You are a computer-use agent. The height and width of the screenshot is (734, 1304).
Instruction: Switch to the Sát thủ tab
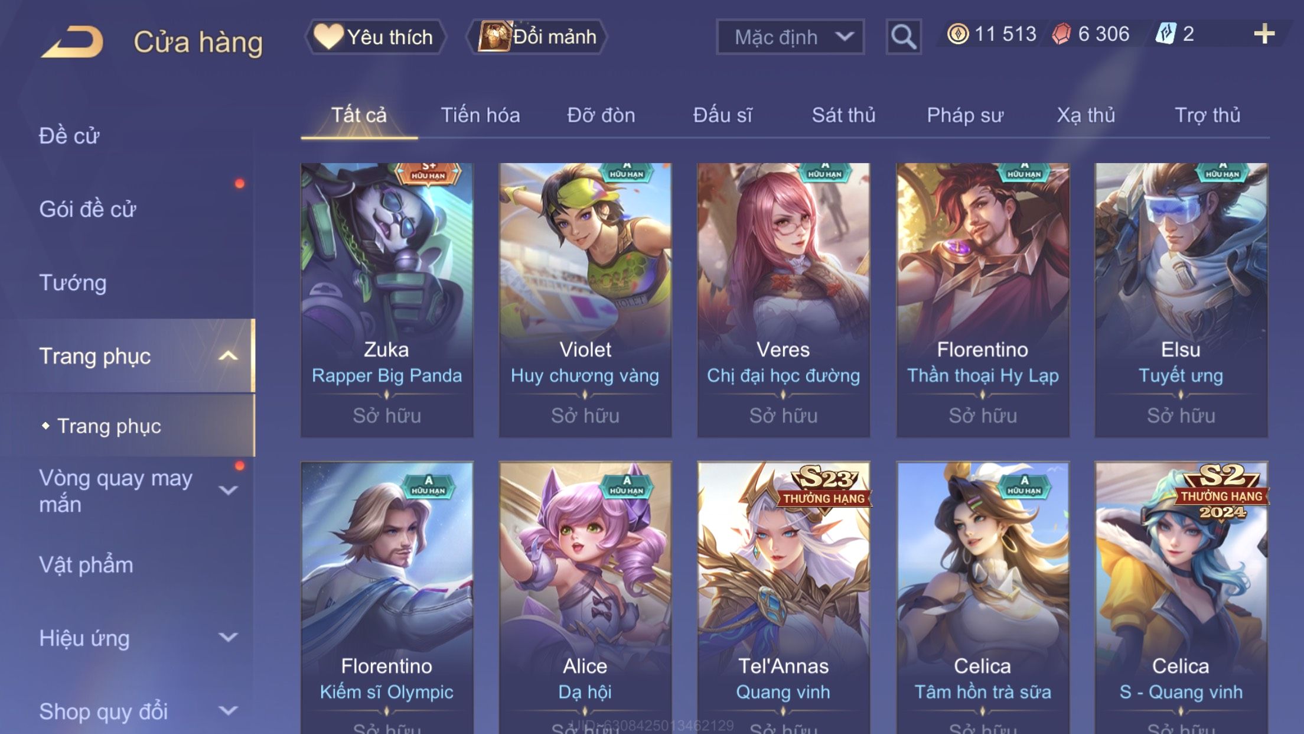click(843, 115)
